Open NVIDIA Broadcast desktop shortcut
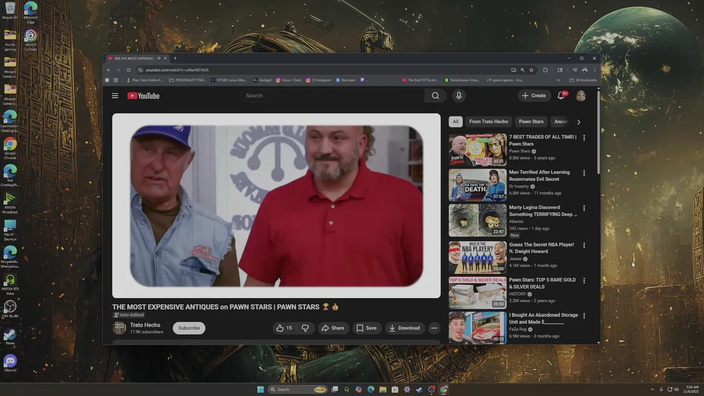 click(10, 202)
